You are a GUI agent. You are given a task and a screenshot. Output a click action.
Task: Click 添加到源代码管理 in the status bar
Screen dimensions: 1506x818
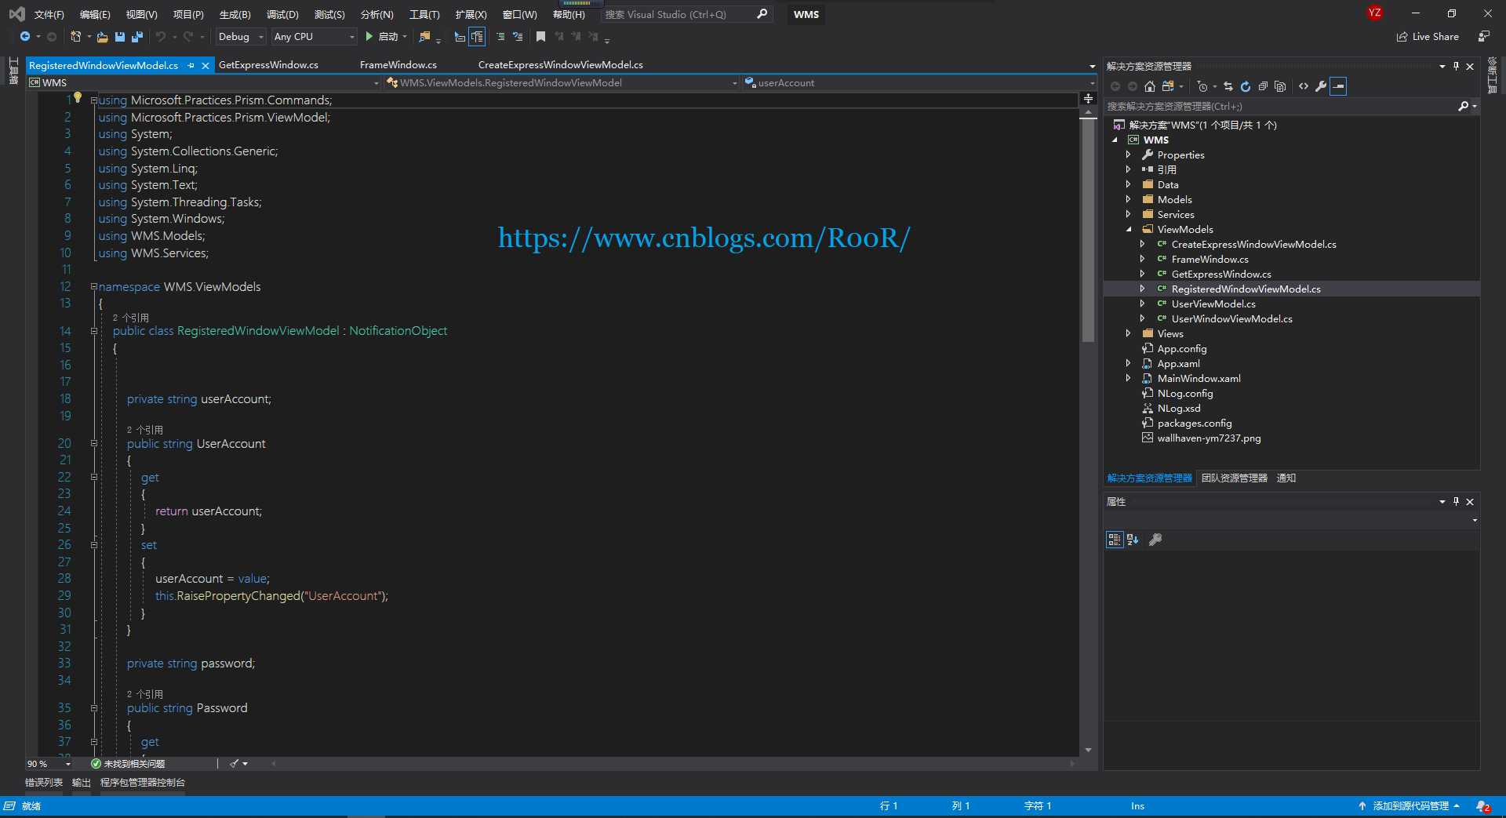1410,806
